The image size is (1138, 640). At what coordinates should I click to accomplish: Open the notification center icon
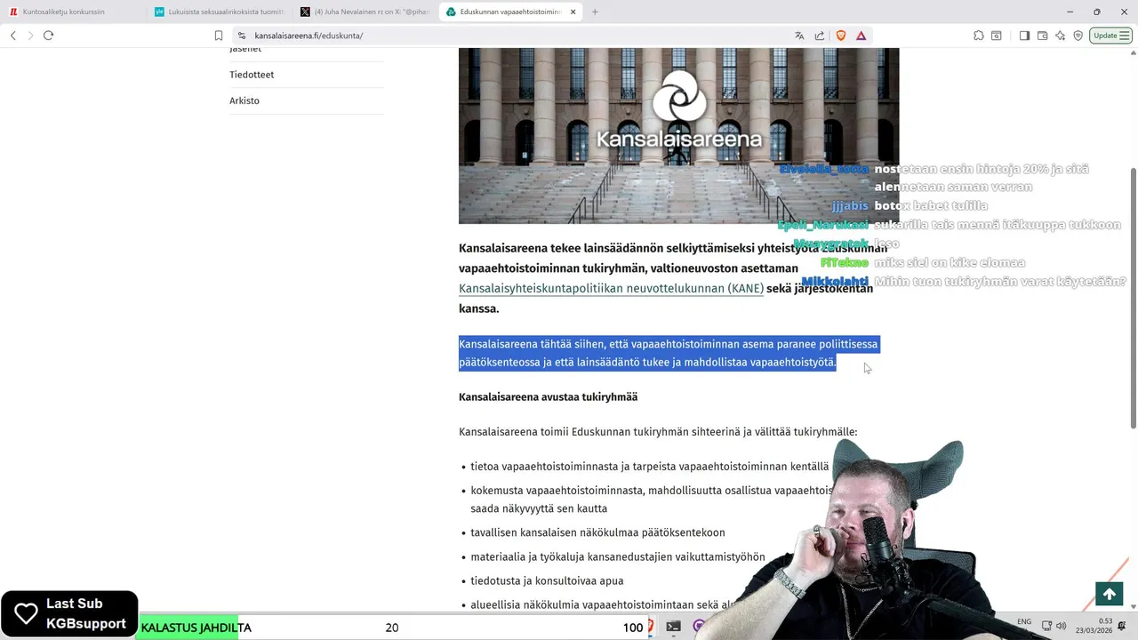(x=1122, y=626)
